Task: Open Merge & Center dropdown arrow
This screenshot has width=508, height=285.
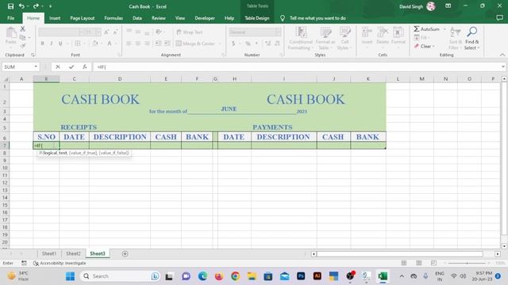Action: point(220,44)
